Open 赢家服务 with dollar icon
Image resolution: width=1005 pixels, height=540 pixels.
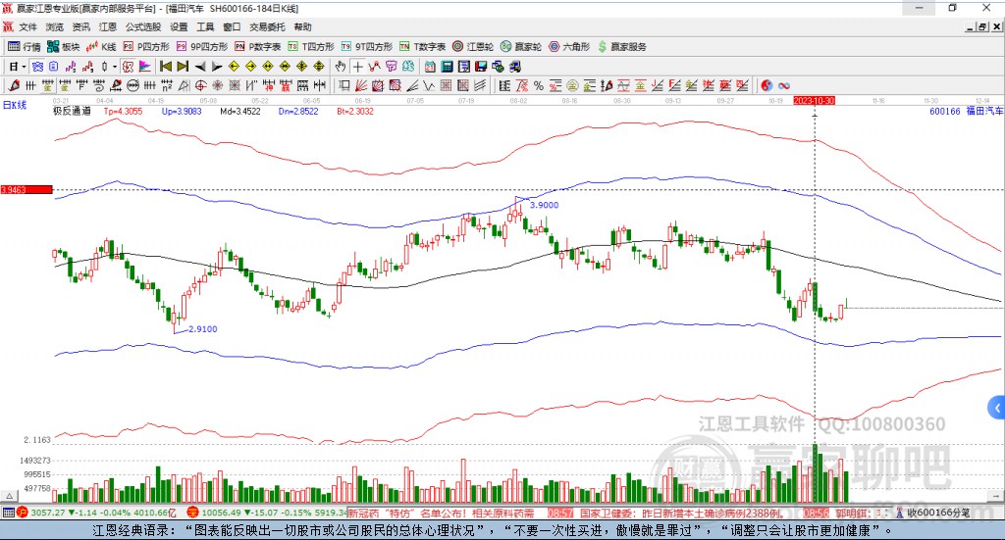pyautogui.click(x=621, y=47)
